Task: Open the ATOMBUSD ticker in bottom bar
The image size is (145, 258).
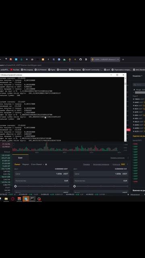Action: pos(29,194)
